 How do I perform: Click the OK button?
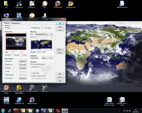point(60,24)
